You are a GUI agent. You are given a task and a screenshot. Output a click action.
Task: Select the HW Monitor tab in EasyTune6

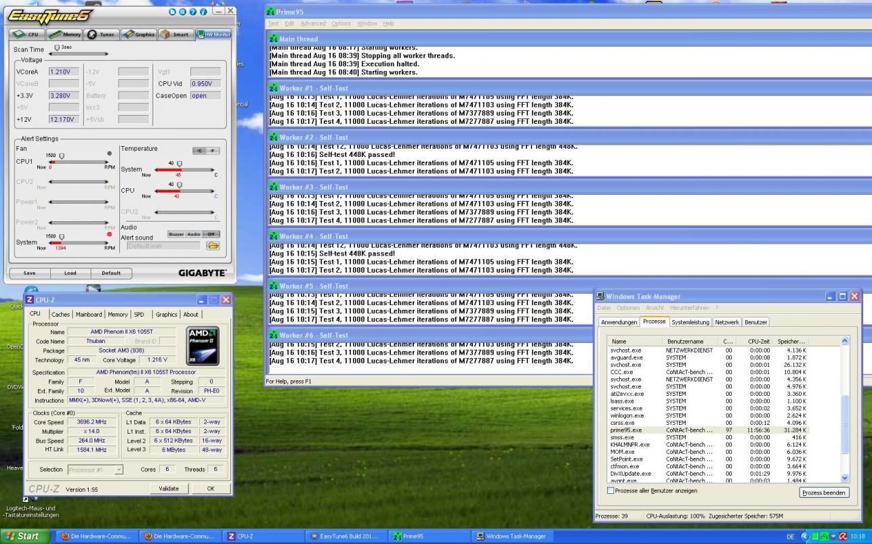point(213,35)
